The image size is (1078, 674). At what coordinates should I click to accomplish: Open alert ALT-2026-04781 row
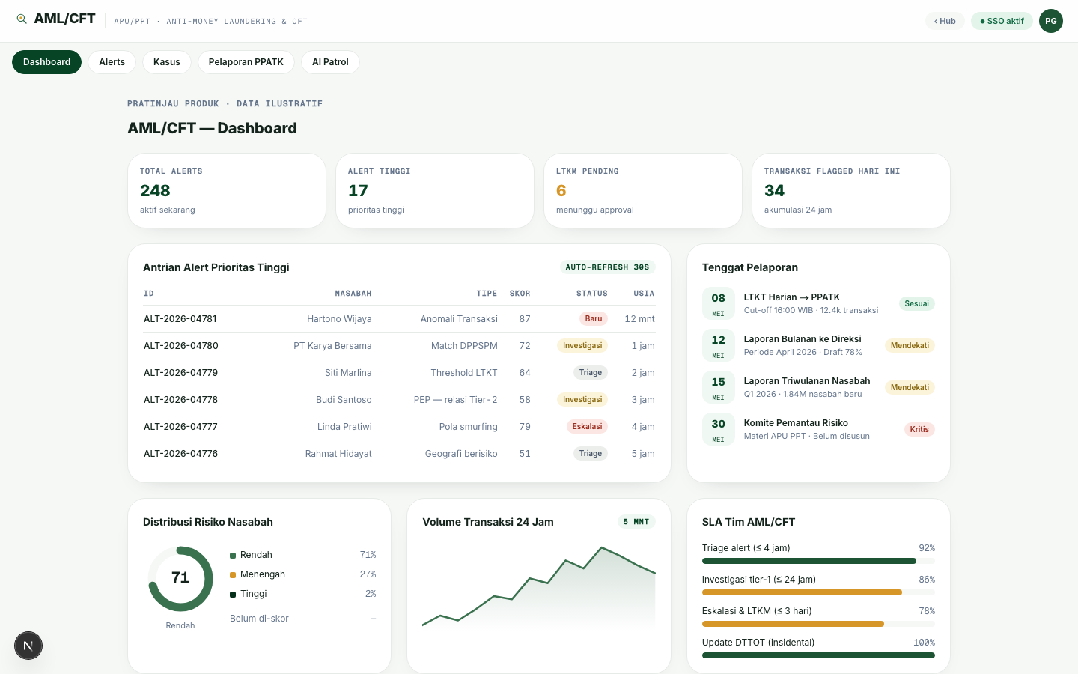399,319
